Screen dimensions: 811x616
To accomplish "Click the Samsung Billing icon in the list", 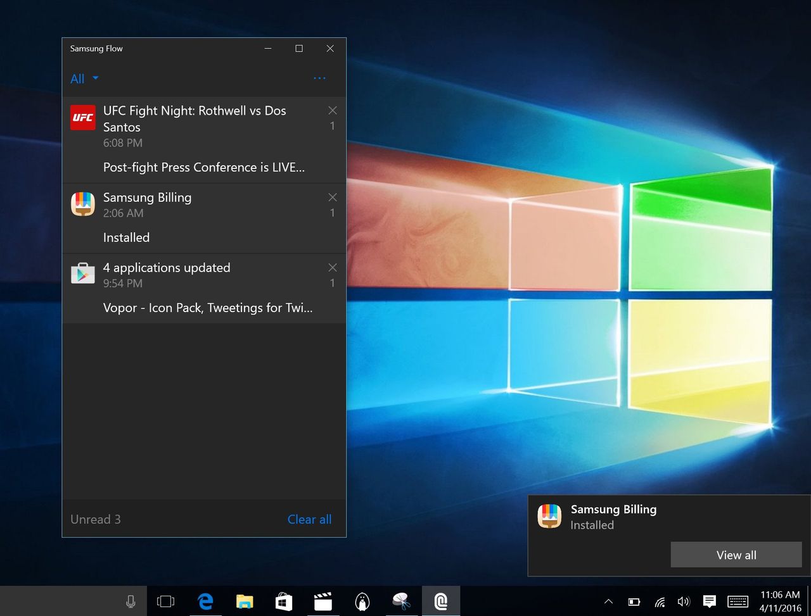I will (x=83, y=204).
